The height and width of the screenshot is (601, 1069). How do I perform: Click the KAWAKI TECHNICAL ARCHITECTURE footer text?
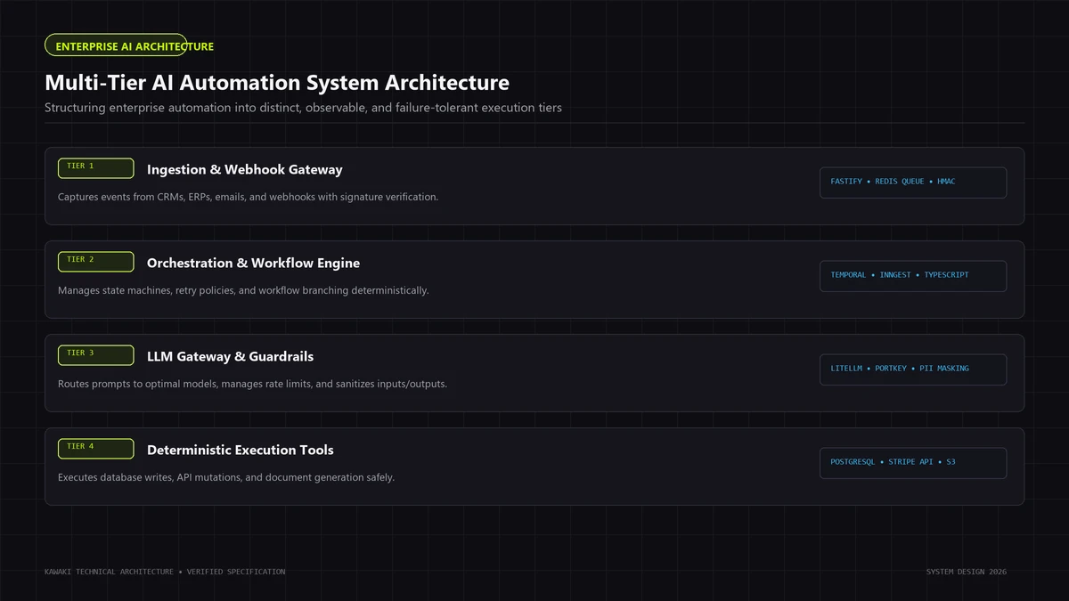pos(165,572)
